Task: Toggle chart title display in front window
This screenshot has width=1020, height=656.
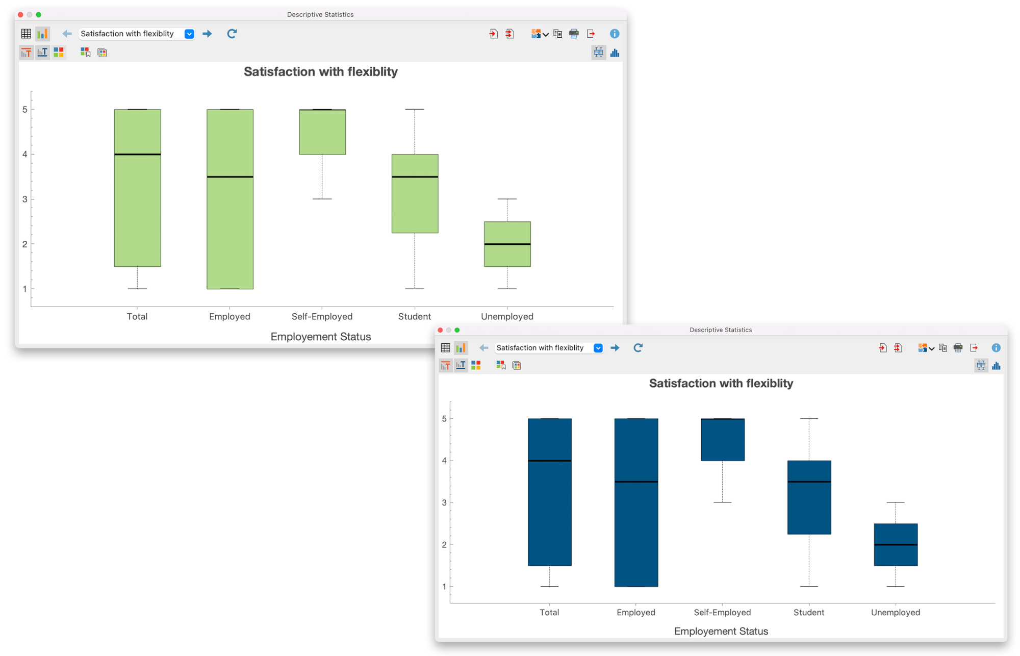Action: [446, 366]
